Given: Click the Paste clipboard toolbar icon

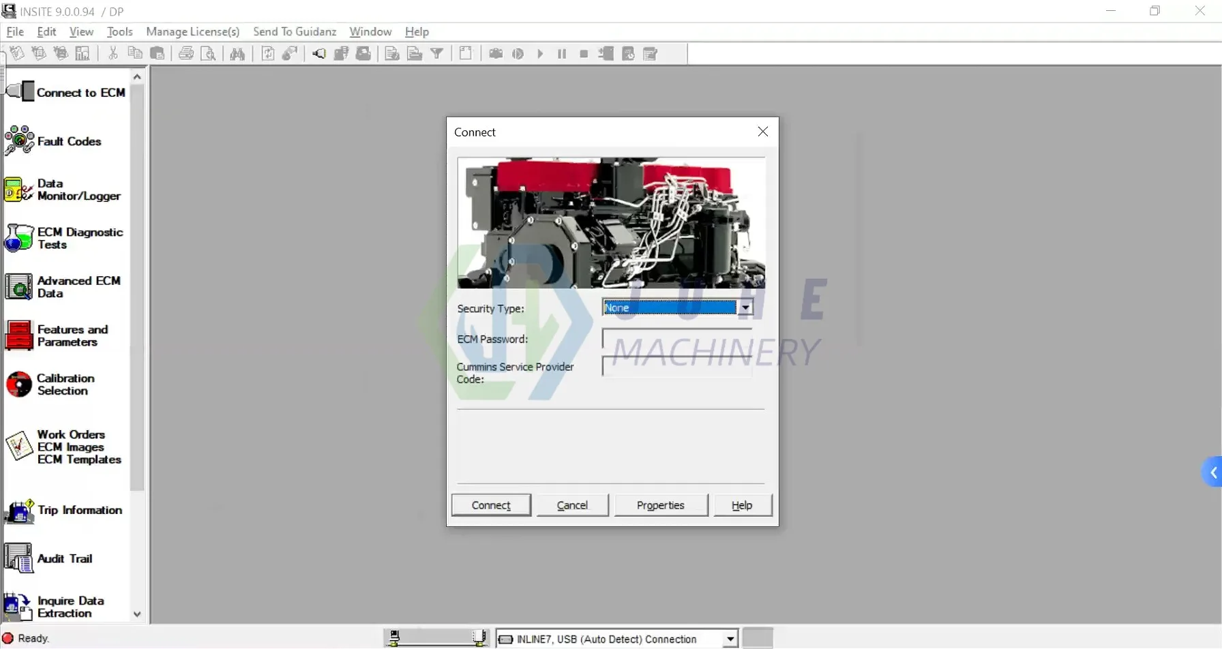Looking at the screenshot, I should point(158,53).
